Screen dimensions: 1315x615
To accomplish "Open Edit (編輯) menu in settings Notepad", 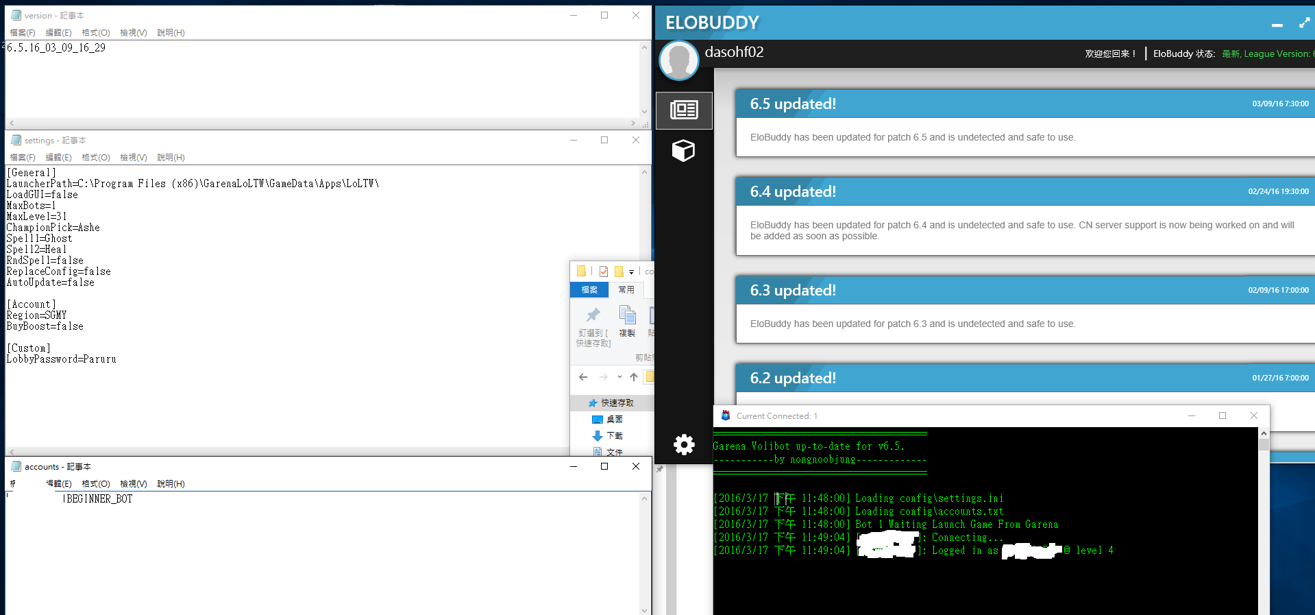I will pyautogui.click(x=58, y=158).
